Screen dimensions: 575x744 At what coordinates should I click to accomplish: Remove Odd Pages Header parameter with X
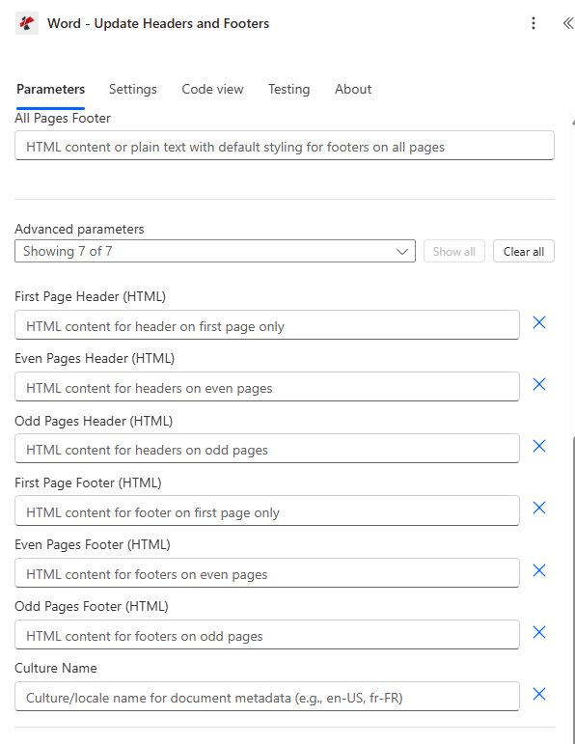pyautogui.click(x=539, y=446)
